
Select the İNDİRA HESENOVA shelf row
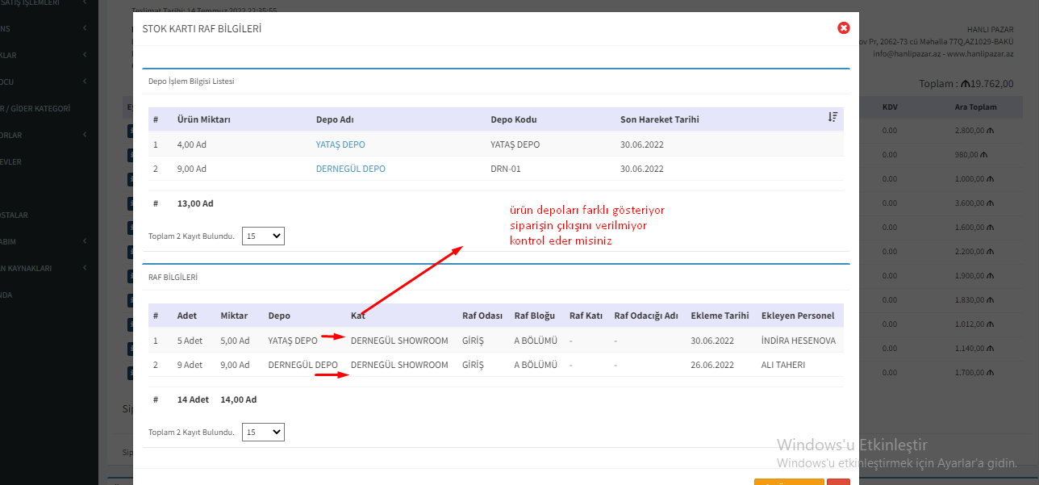pos(494,341)
